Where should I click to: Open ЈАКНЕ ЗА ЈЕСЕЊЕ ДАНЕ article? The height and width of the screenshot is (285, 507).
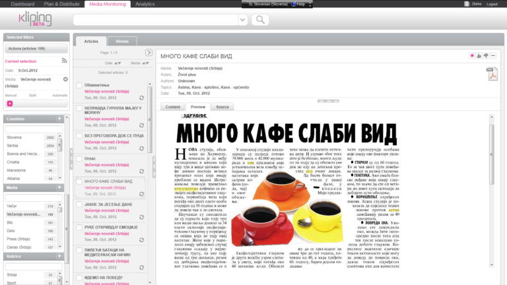pyautogui.click(x=109, y=205)
